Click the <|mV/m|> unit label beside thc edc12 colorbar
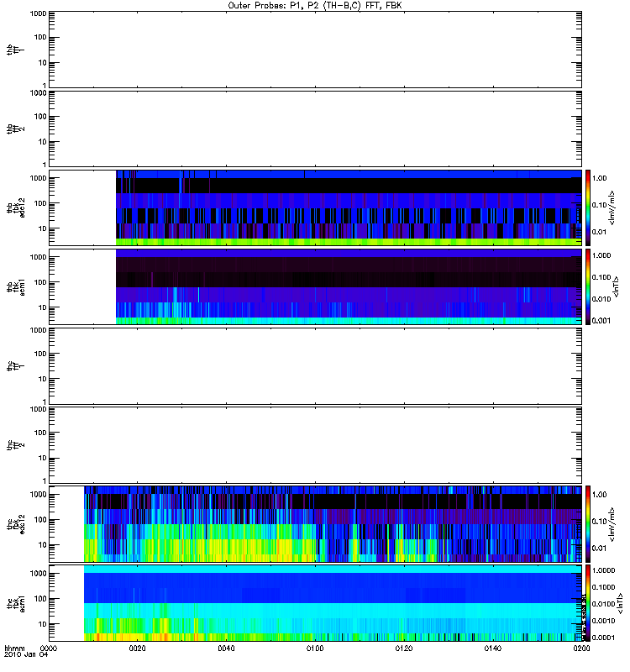Viewport: 630px width, 672px height. [x=612, y=523]
